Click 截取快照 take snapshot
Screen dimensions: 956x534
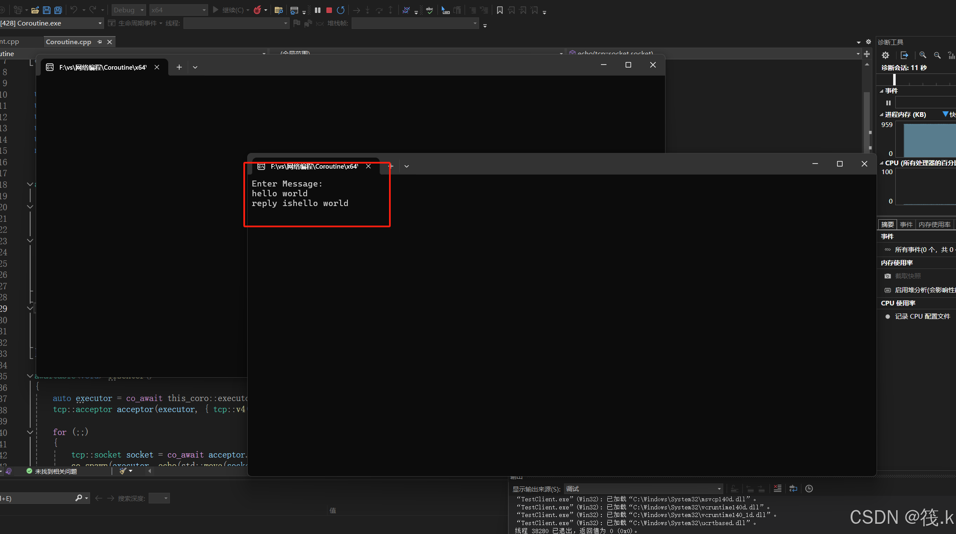pyautogui.click(x=908, y=276)
